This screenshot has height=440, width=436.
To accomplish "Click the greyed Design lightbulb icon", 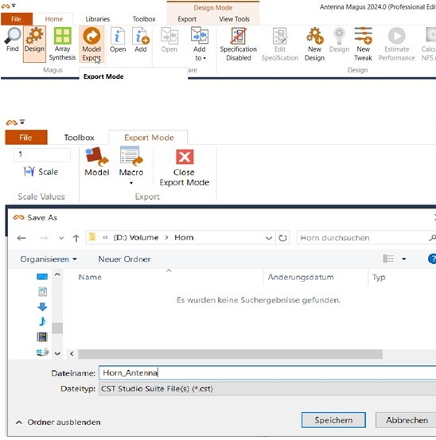I will (x=339, y=36).
